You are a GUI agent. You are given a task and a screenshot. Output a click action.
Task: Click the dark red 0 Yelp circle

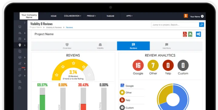168,65
